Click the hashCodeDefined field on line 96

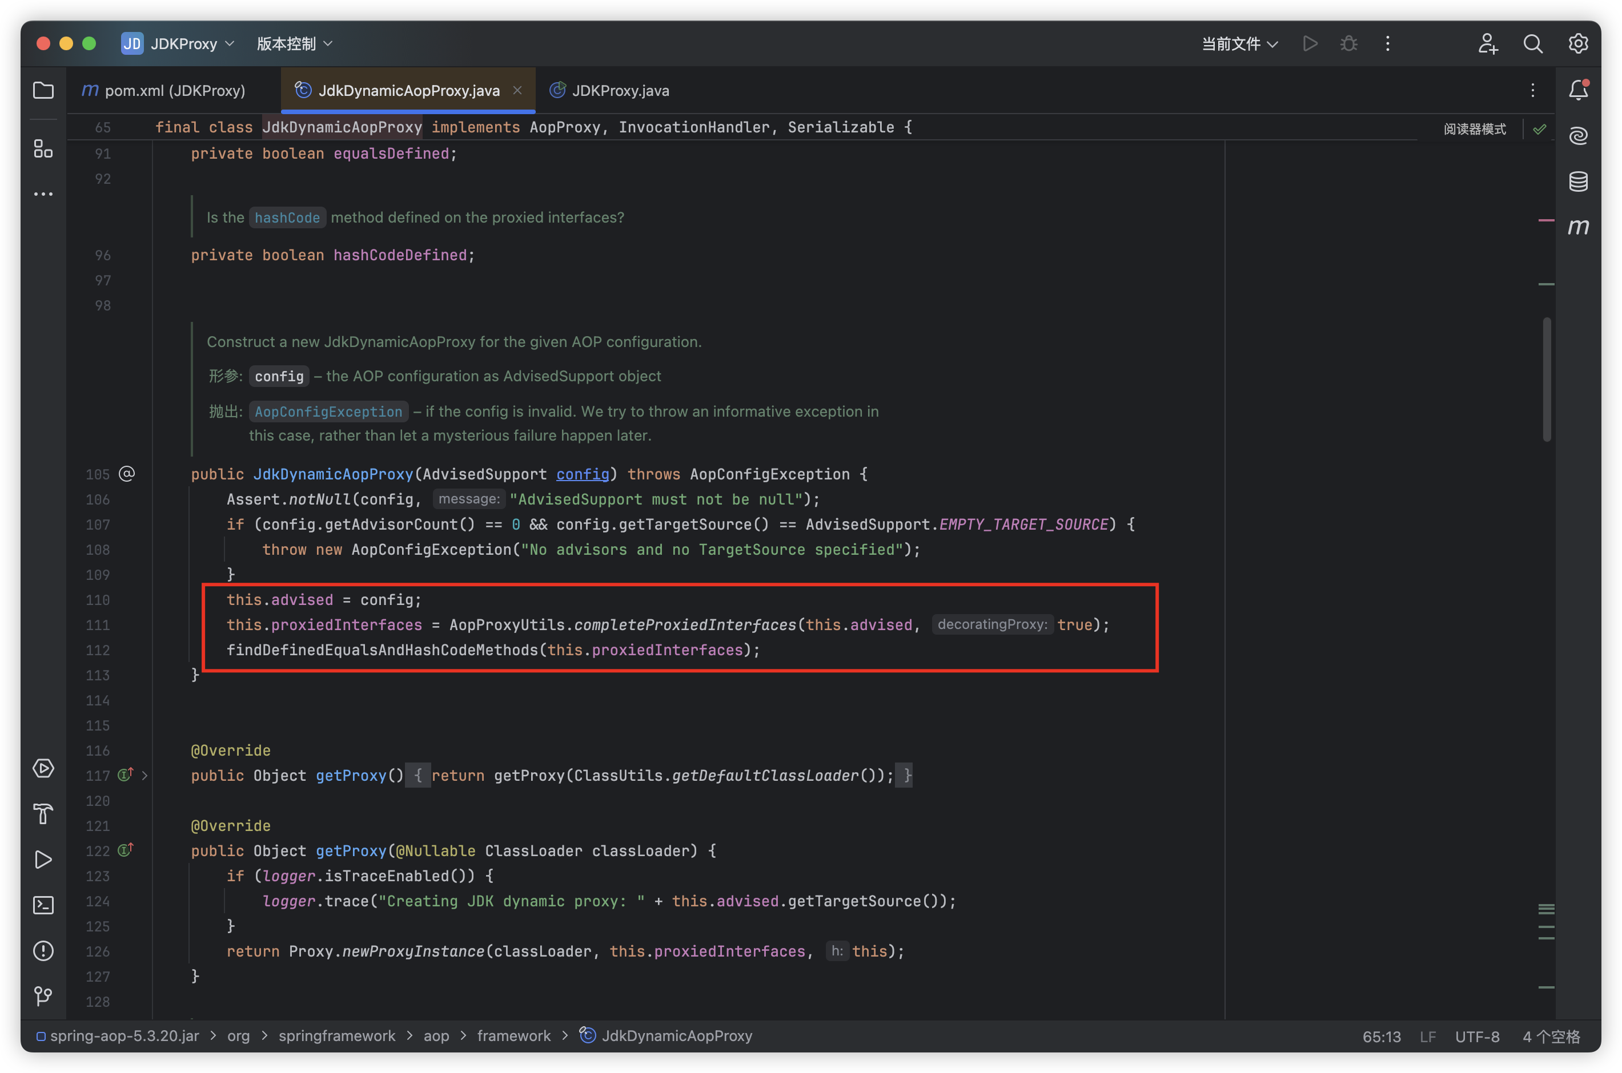(400, 255)
